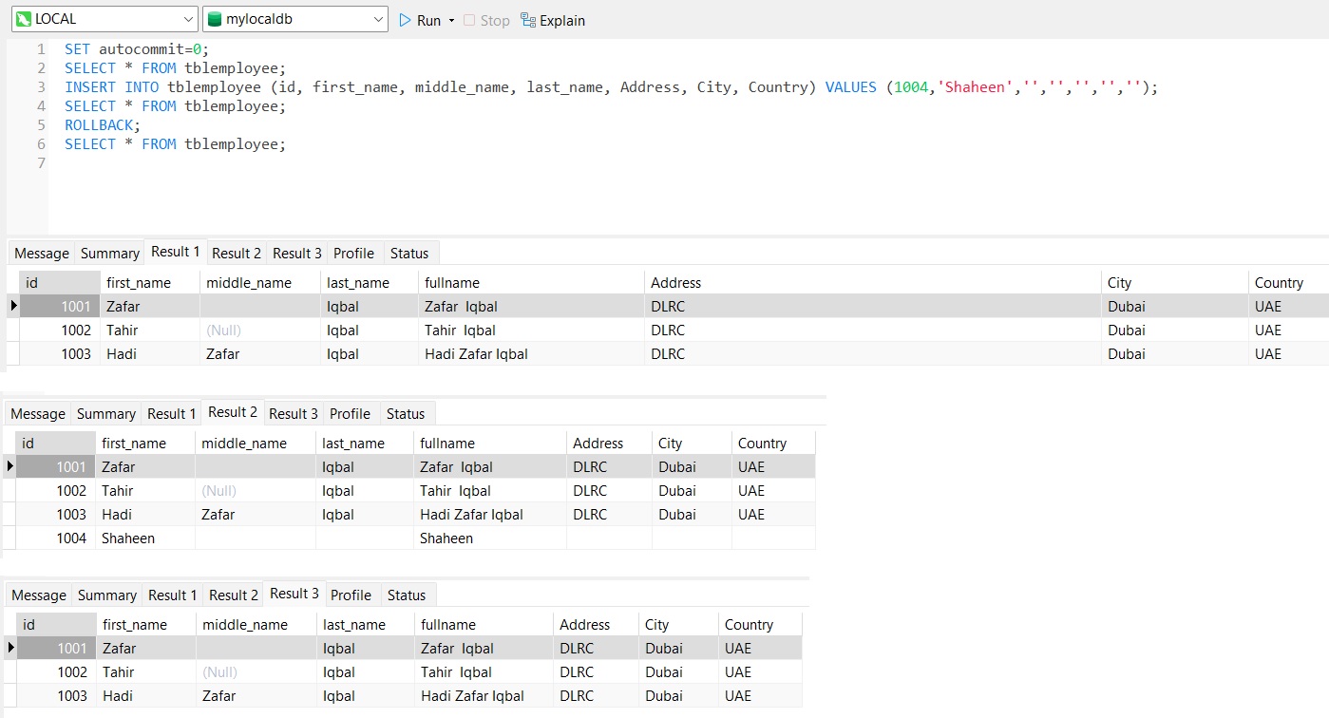Switch to the Message tab
Image resolution: width=1329 pixels, height=718 pixels.
coord(41,252)
